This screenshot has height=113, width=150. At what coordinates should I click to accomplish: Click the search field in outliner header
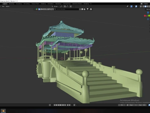[x=67, y=9]
